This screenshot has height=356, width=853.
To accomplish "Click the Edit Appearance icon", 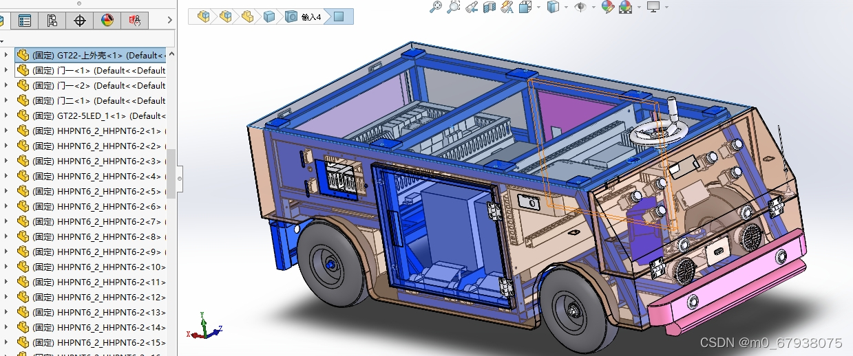I will coord(608,7).
